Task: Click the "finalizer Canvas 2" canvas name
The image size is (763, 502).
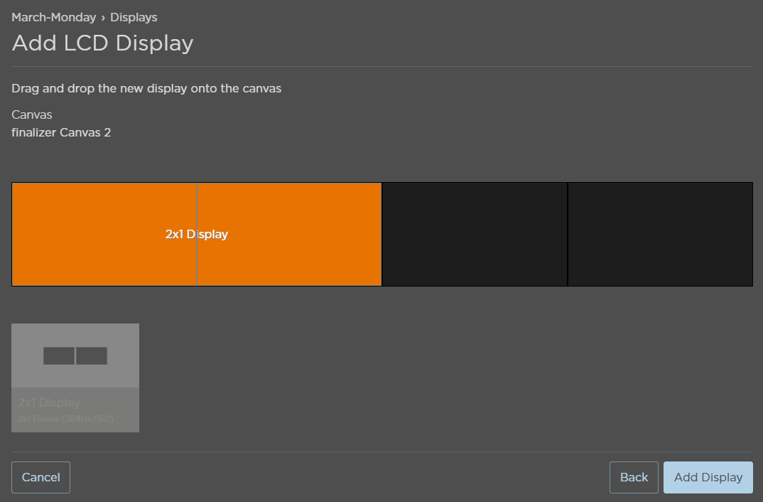Action: (61, 132)
